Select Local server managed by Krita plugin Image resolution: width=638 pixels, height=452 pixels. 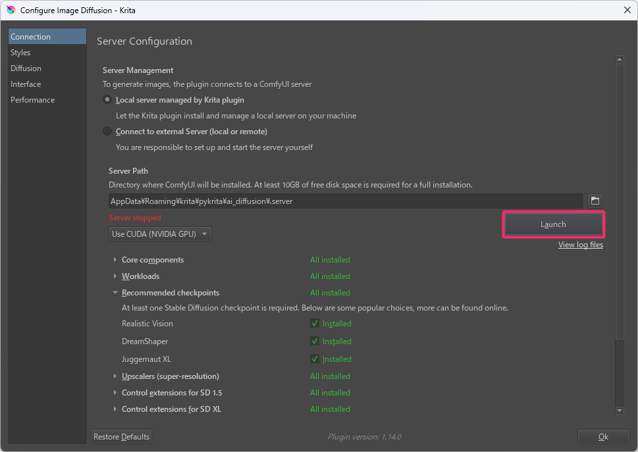tap(107, 99)
